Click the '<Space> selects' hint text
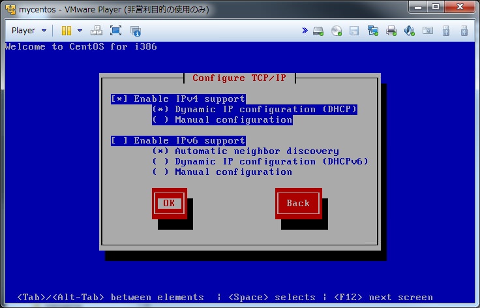The height and width of the screenshot is (308, 480). pos(272,298)
